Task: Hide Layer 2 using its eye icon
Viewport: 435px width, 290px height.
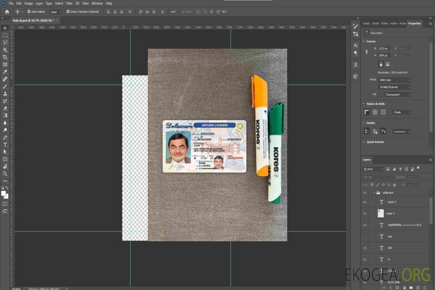Action: [x=365, y=202]
